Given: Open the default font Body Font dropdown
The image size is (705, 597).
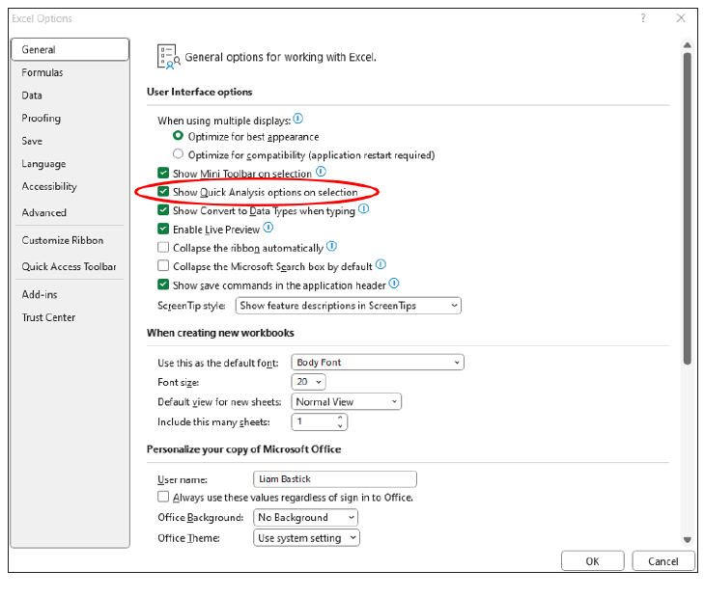Looking at the screenshot, I should pyautogui.click(x=378, y=363).
